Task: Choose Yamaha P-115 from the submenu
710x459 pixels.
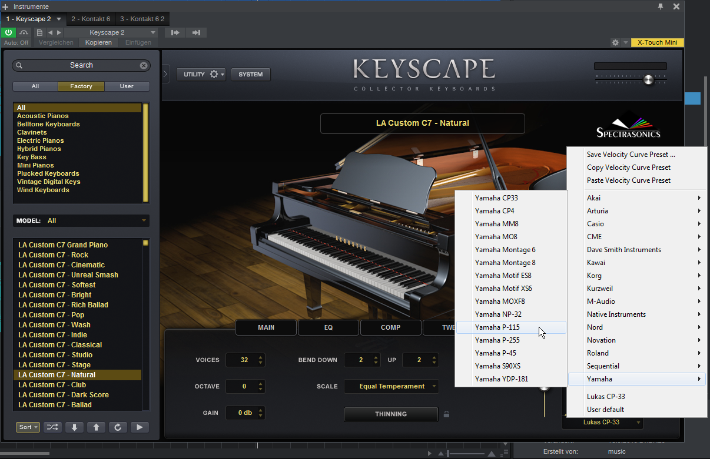Action: pos(497,327)
